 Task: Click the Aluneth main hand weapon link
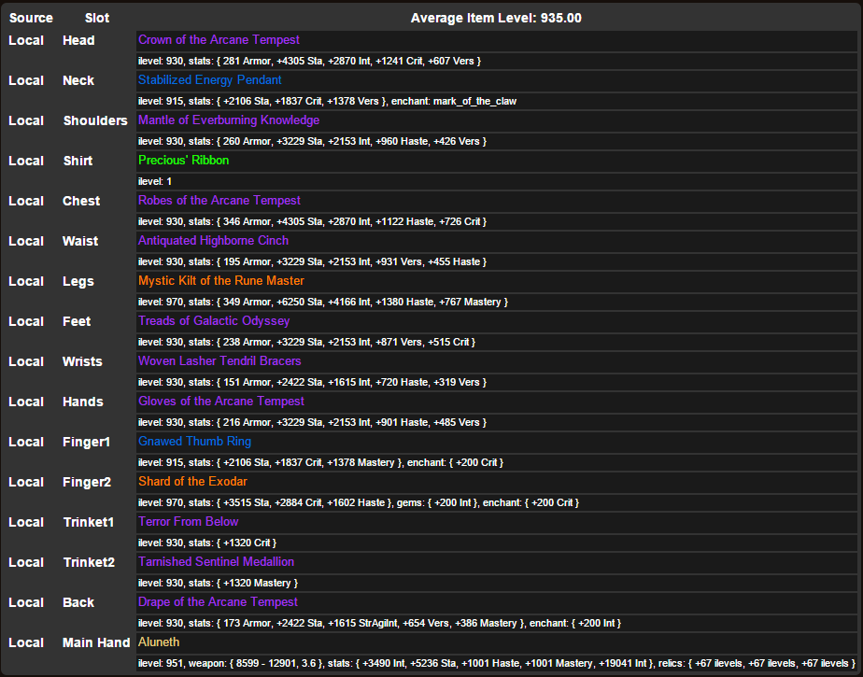(159, 642)
